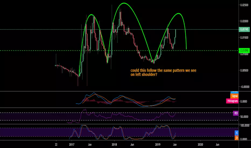Click the 2019 date label on time axis
Viewport: 251px width, 148px height.
click(158, 145)
